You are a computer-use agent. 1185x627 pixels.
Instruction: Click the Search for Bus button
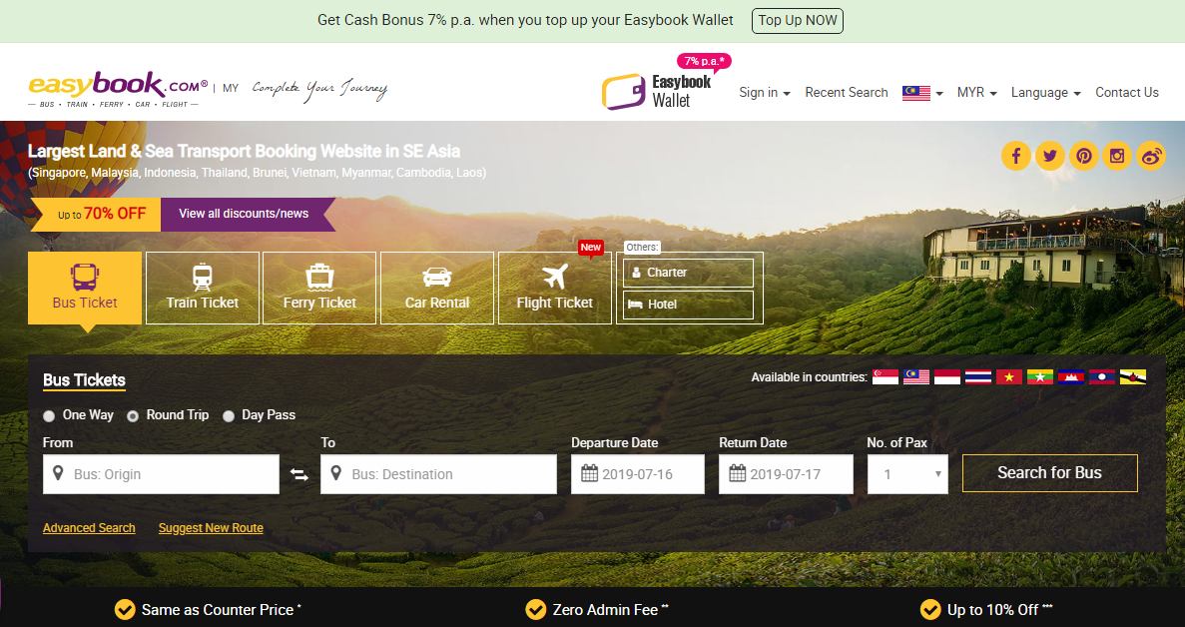click(x=1049, y=473)
